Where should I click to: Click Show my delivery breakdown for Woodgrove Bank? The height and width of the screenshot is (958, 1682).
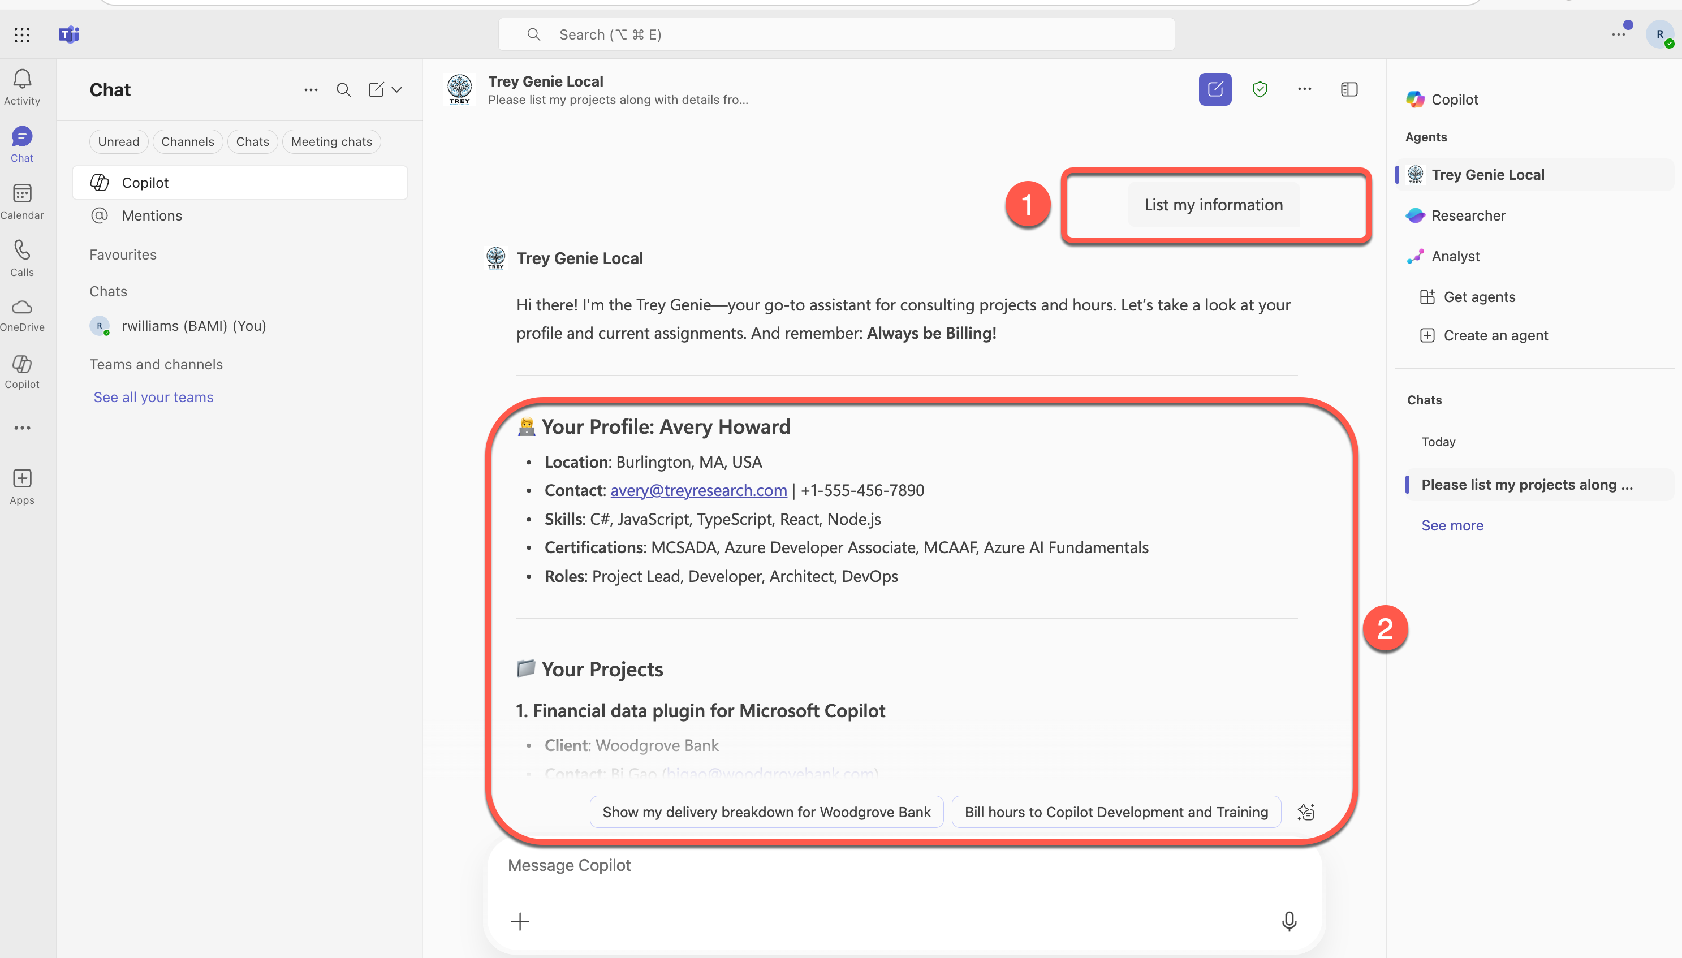click(766, 812)
